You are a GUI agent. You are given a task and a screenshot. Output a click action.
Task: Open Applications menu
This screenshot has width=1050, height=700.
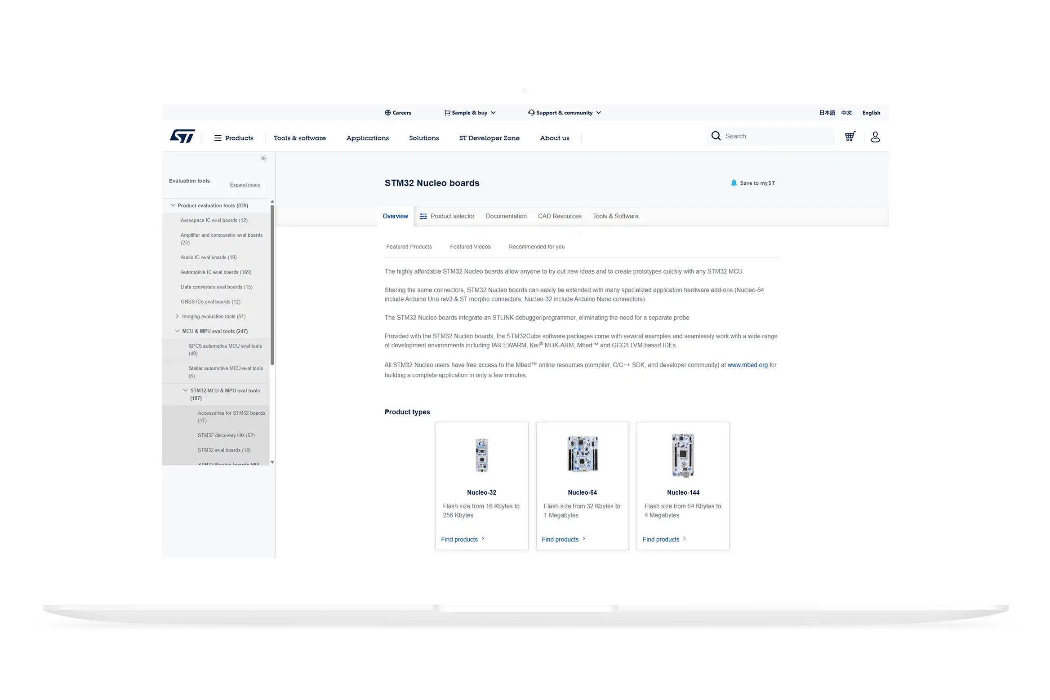pos(367,138)
